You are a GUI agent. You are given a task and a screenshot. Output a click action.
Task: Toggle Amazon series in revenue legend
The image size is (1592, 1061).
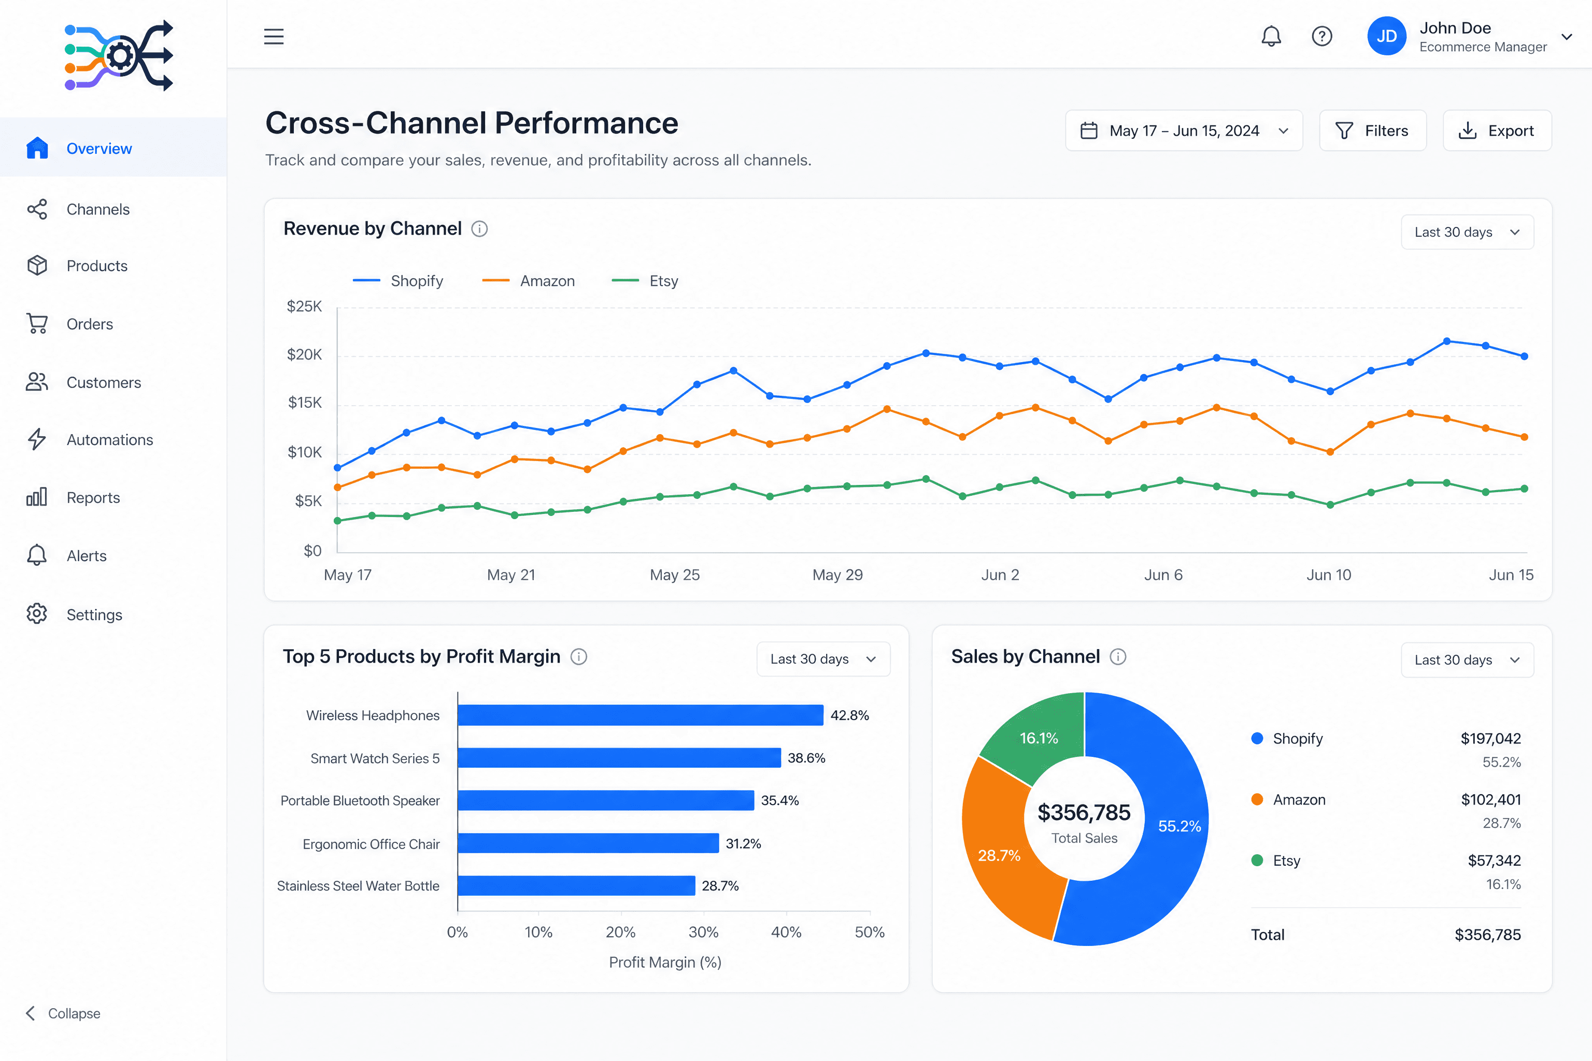(529, 281)
